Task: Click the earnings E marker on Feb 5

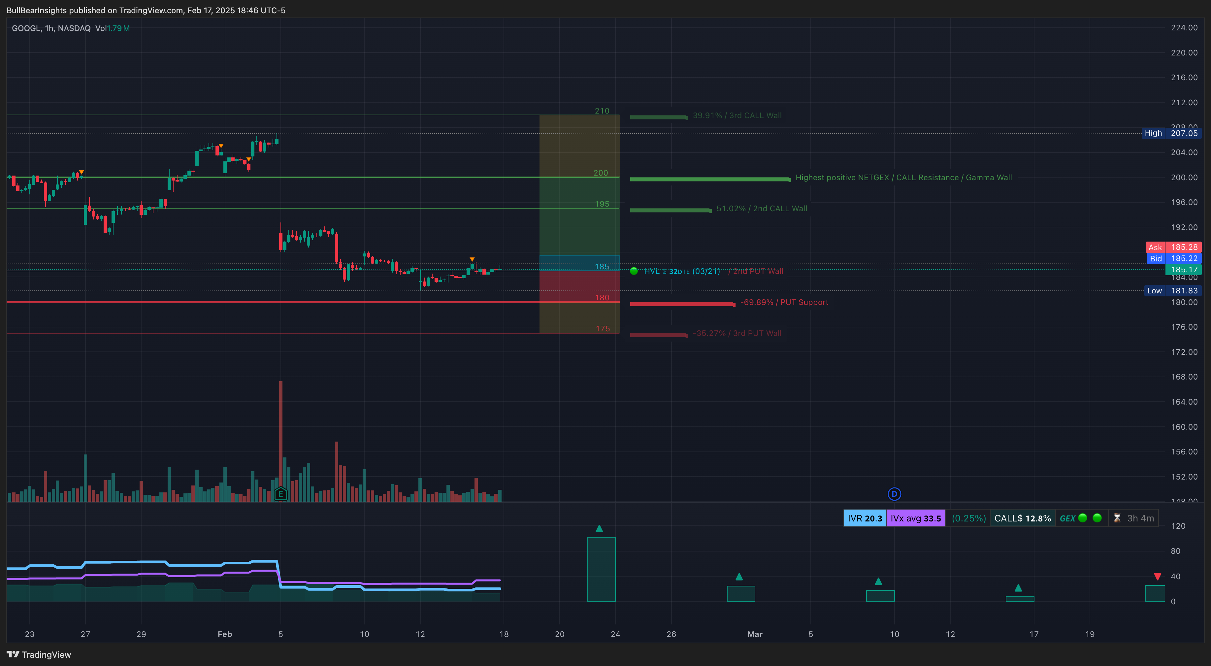Action: (x=281, y=494)
